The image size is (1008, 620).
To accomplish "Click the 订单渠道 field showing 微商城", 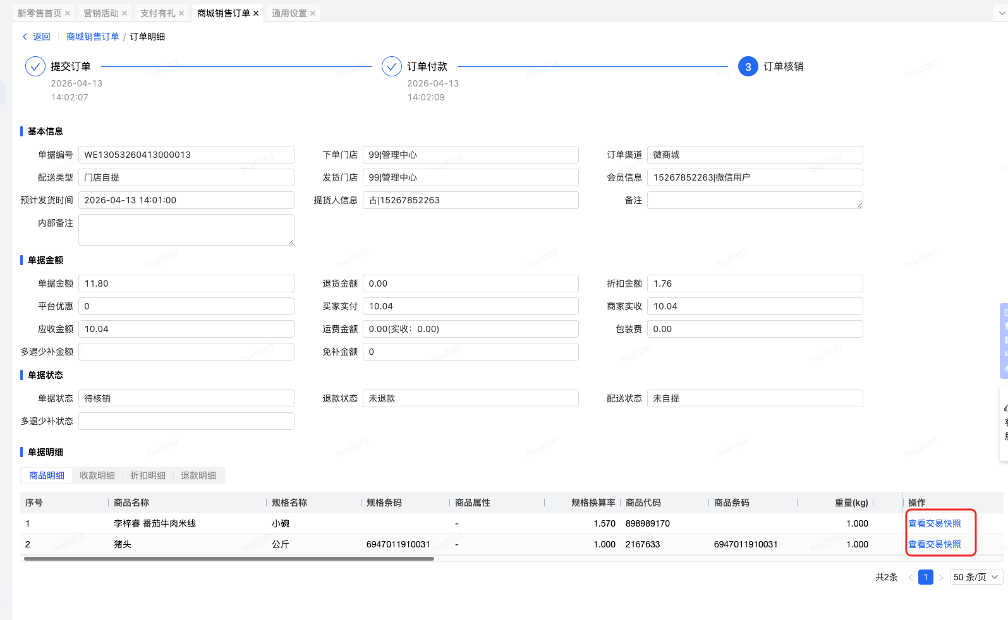I will click(x=755, y=155).
